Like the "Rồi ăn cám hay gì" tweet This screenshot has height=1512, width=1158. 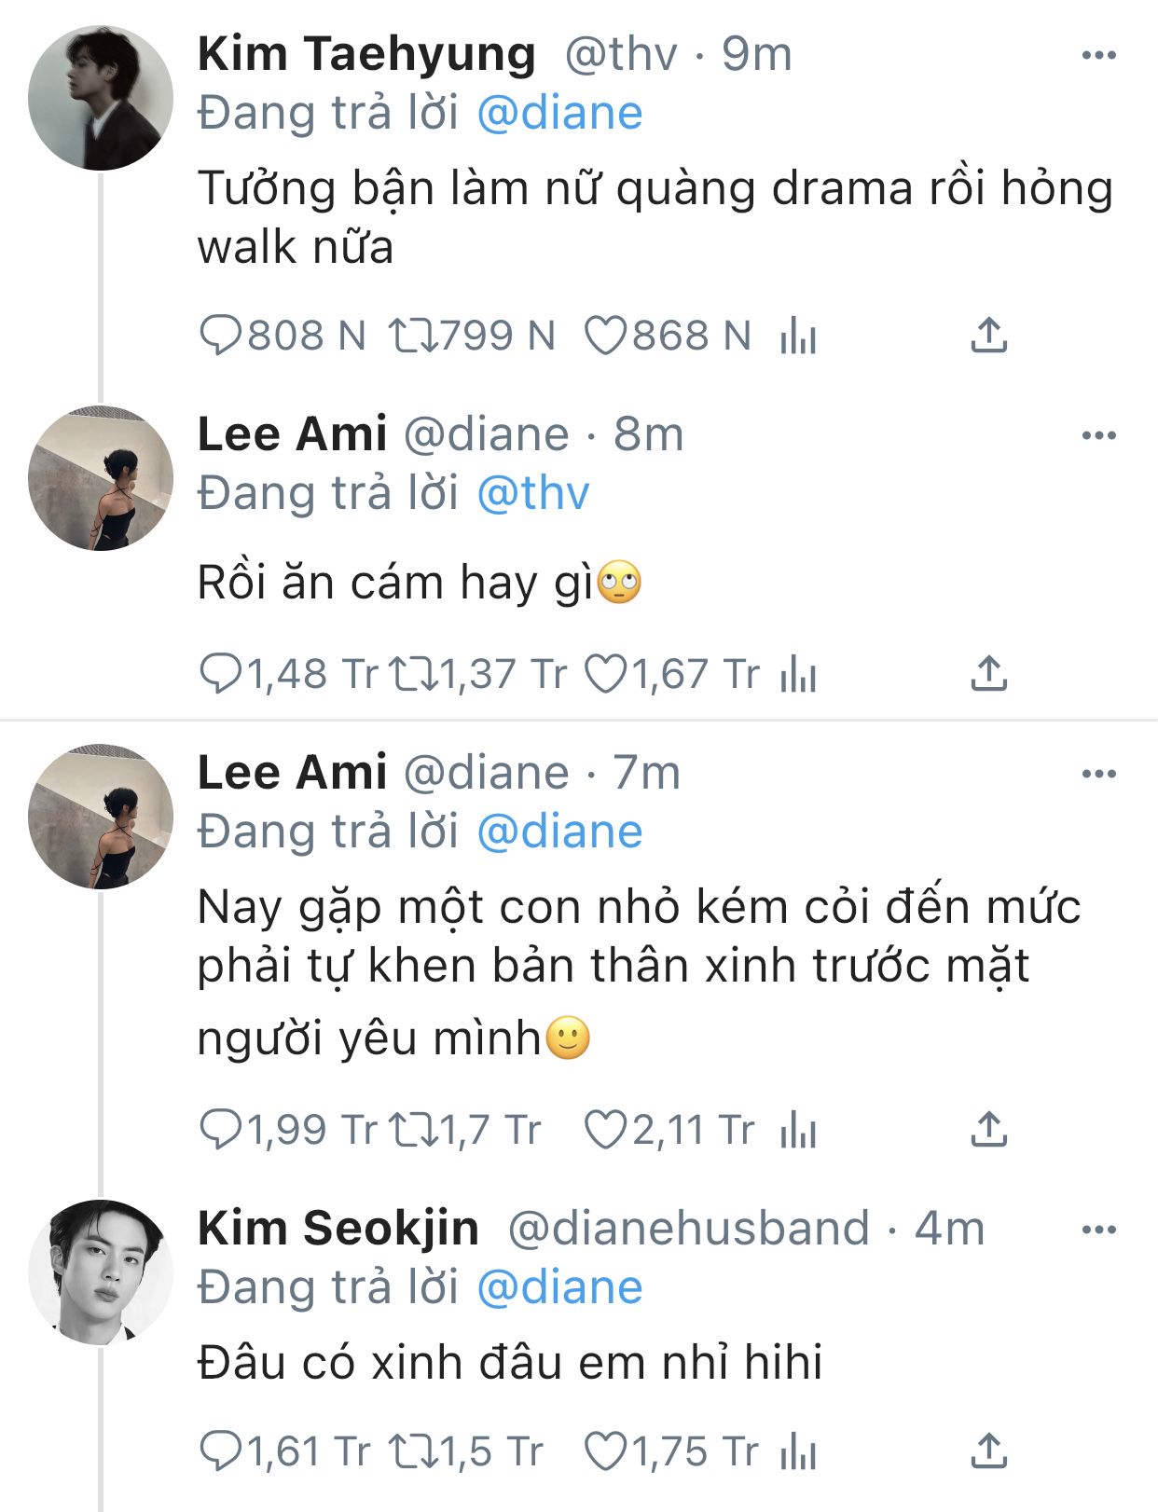coord(604,674)
